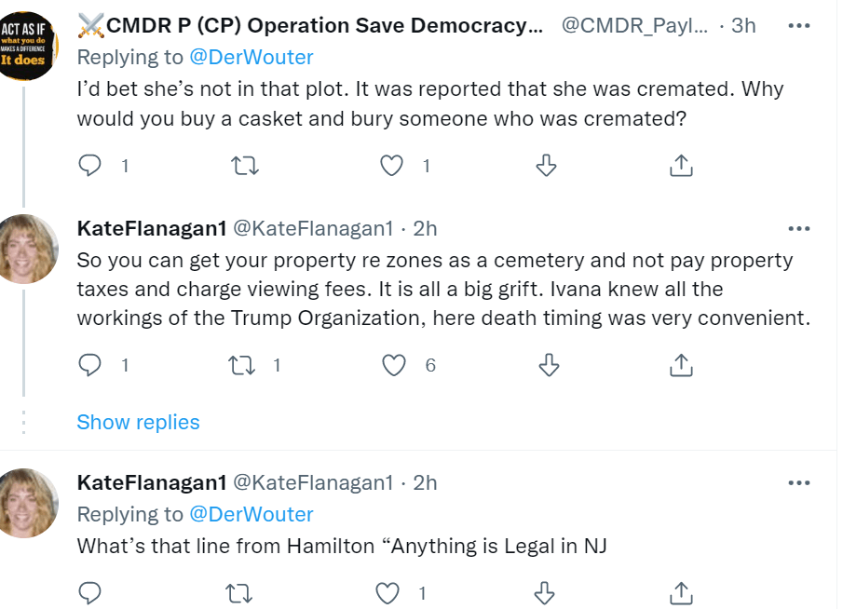The width and height of the screenshot is (843, 609).
Task: Open more options on Hamilton tweet
Action: click(x=798, y=482)
